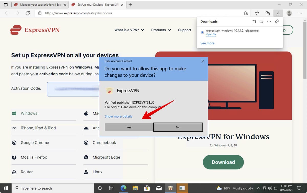
Task: Click the Activation Code field
Action: [73, 89]
